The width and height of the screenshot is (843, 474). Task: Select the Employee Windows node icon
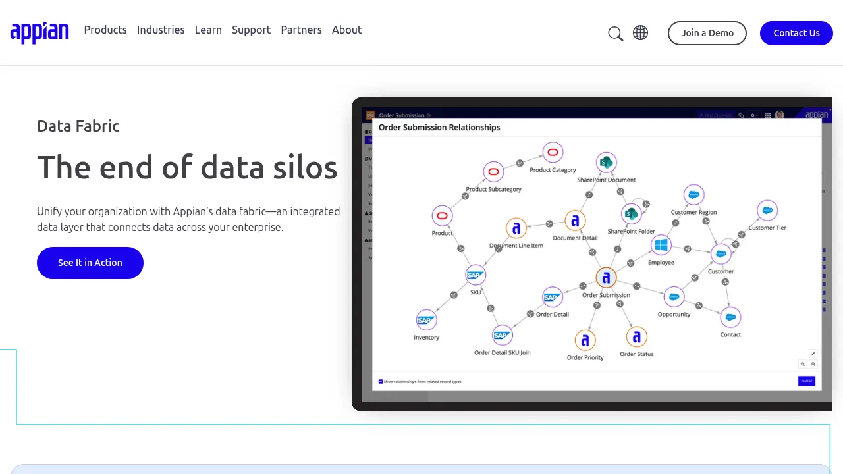point(661,246)
